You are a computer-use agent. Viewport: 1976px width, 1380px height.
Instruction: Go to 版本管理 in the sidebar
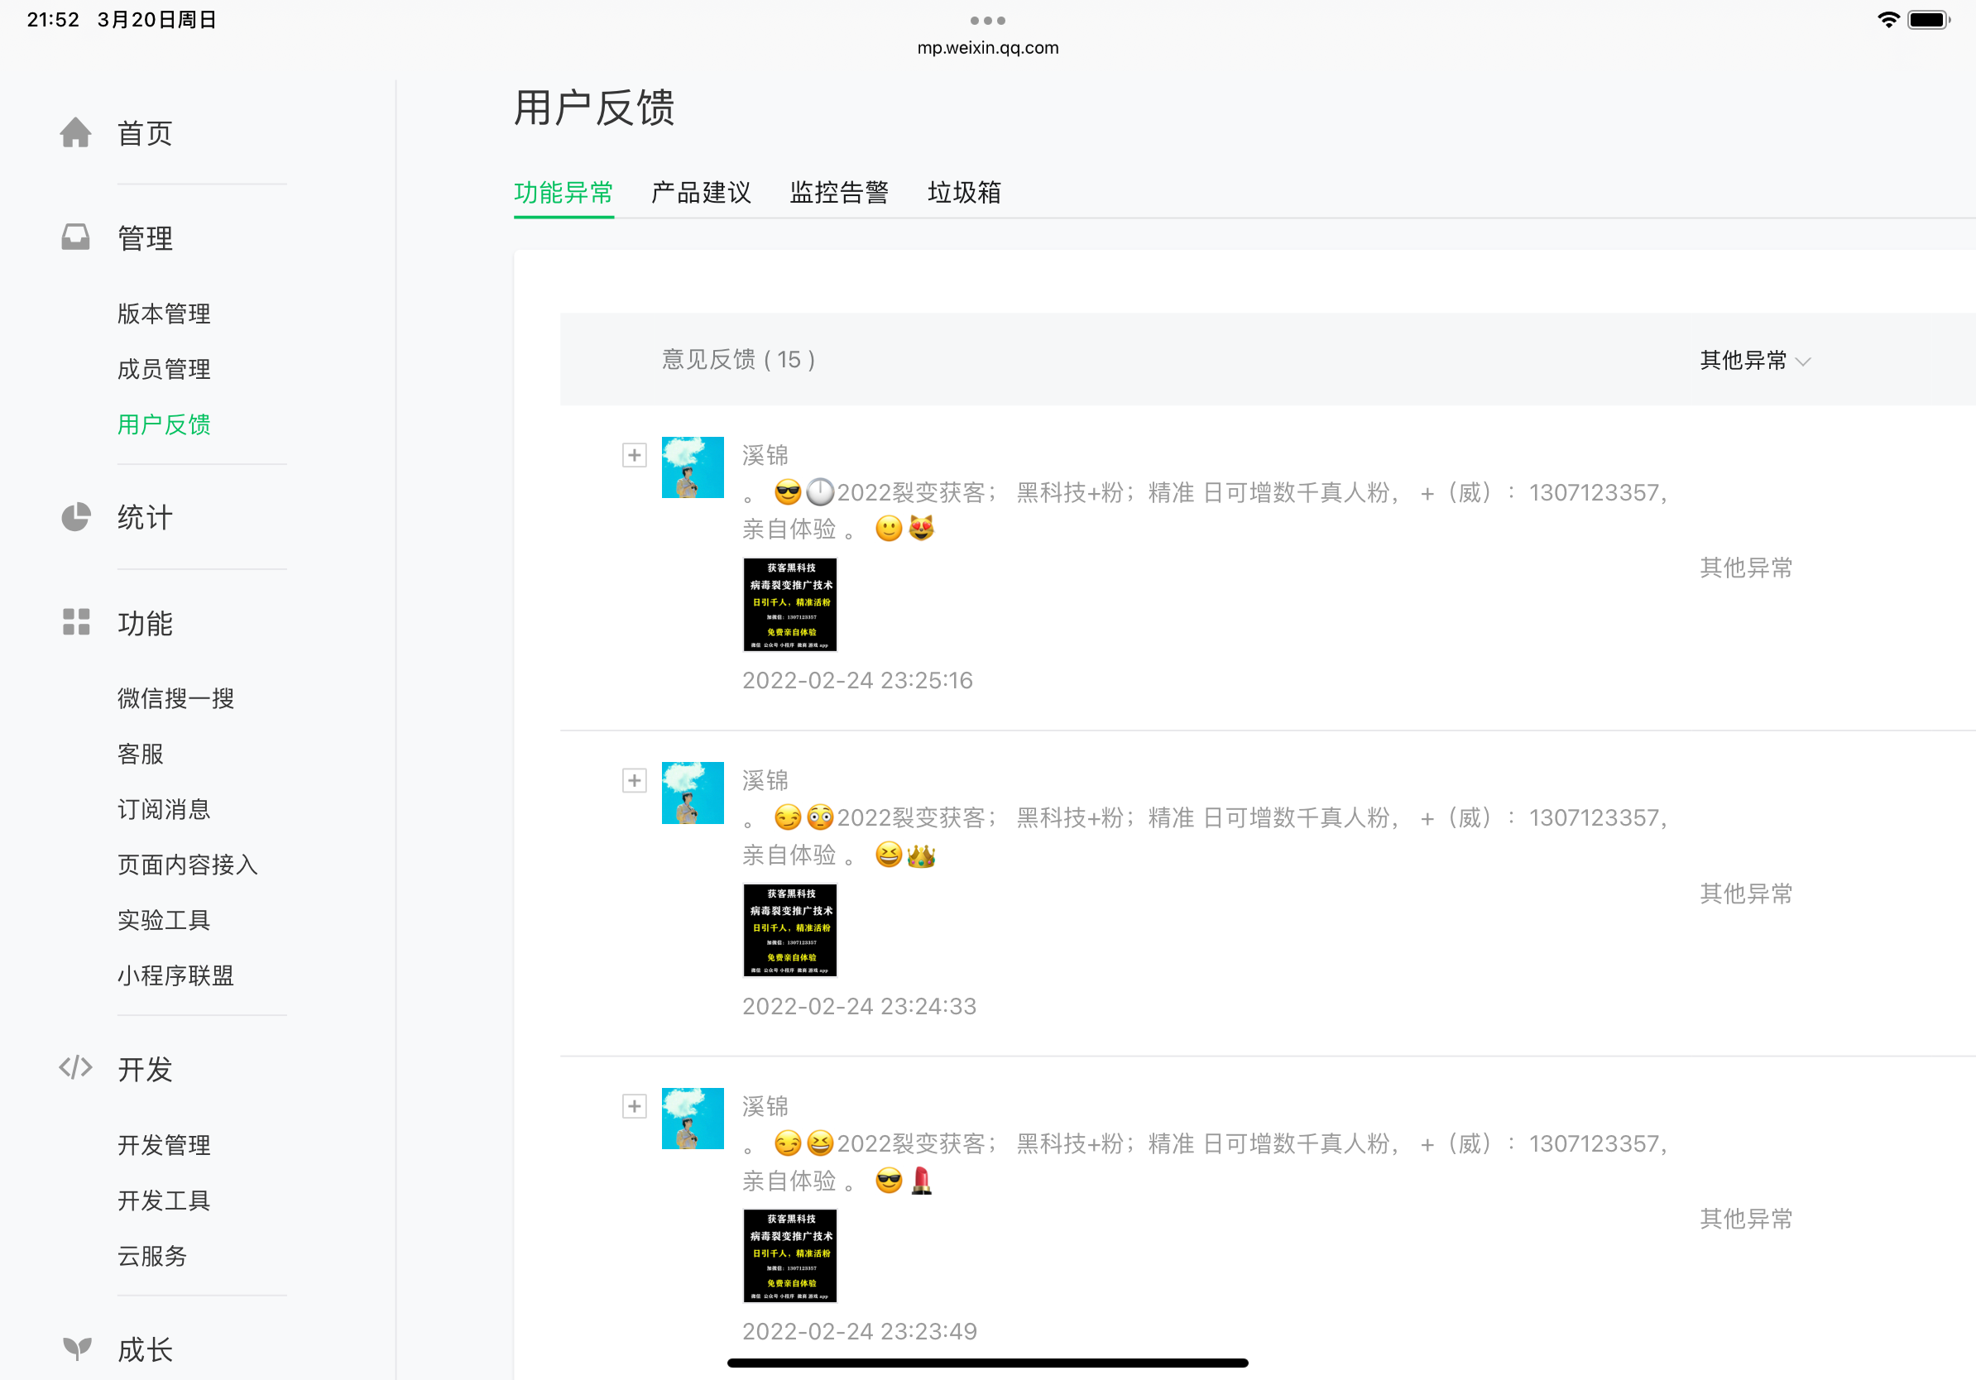164,314
